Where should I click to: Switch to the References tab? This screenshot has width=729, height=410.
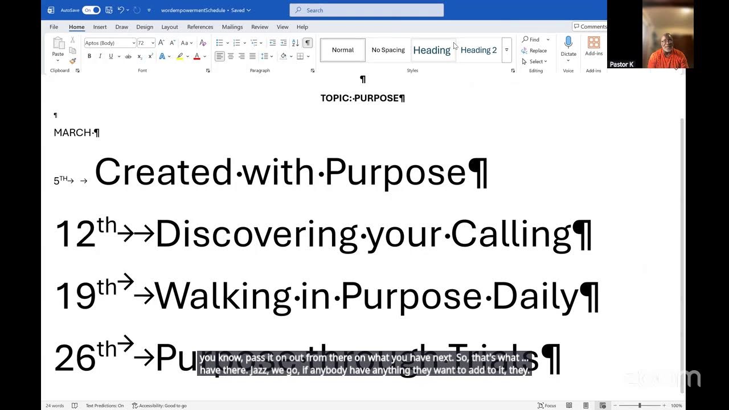(x=200, y=27)
